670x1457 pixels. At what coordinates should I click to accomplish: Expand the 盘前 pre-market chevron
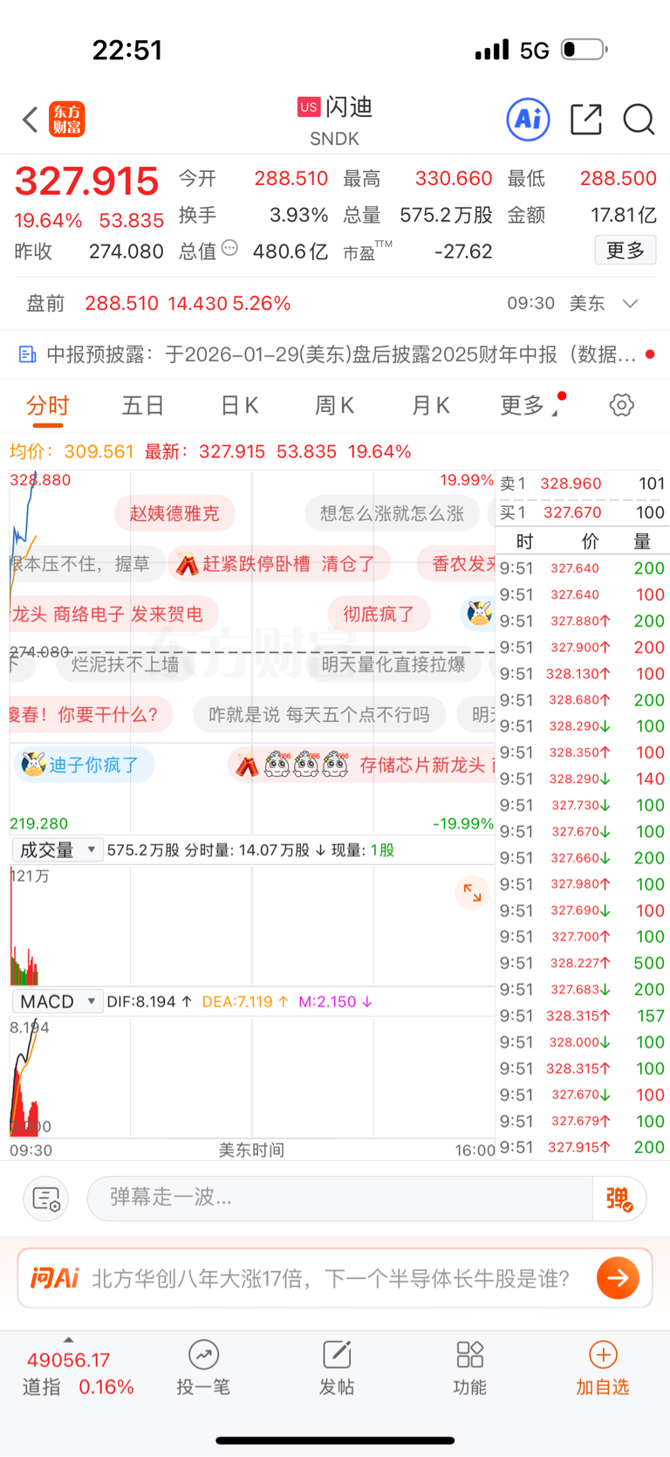click(630, 304)
